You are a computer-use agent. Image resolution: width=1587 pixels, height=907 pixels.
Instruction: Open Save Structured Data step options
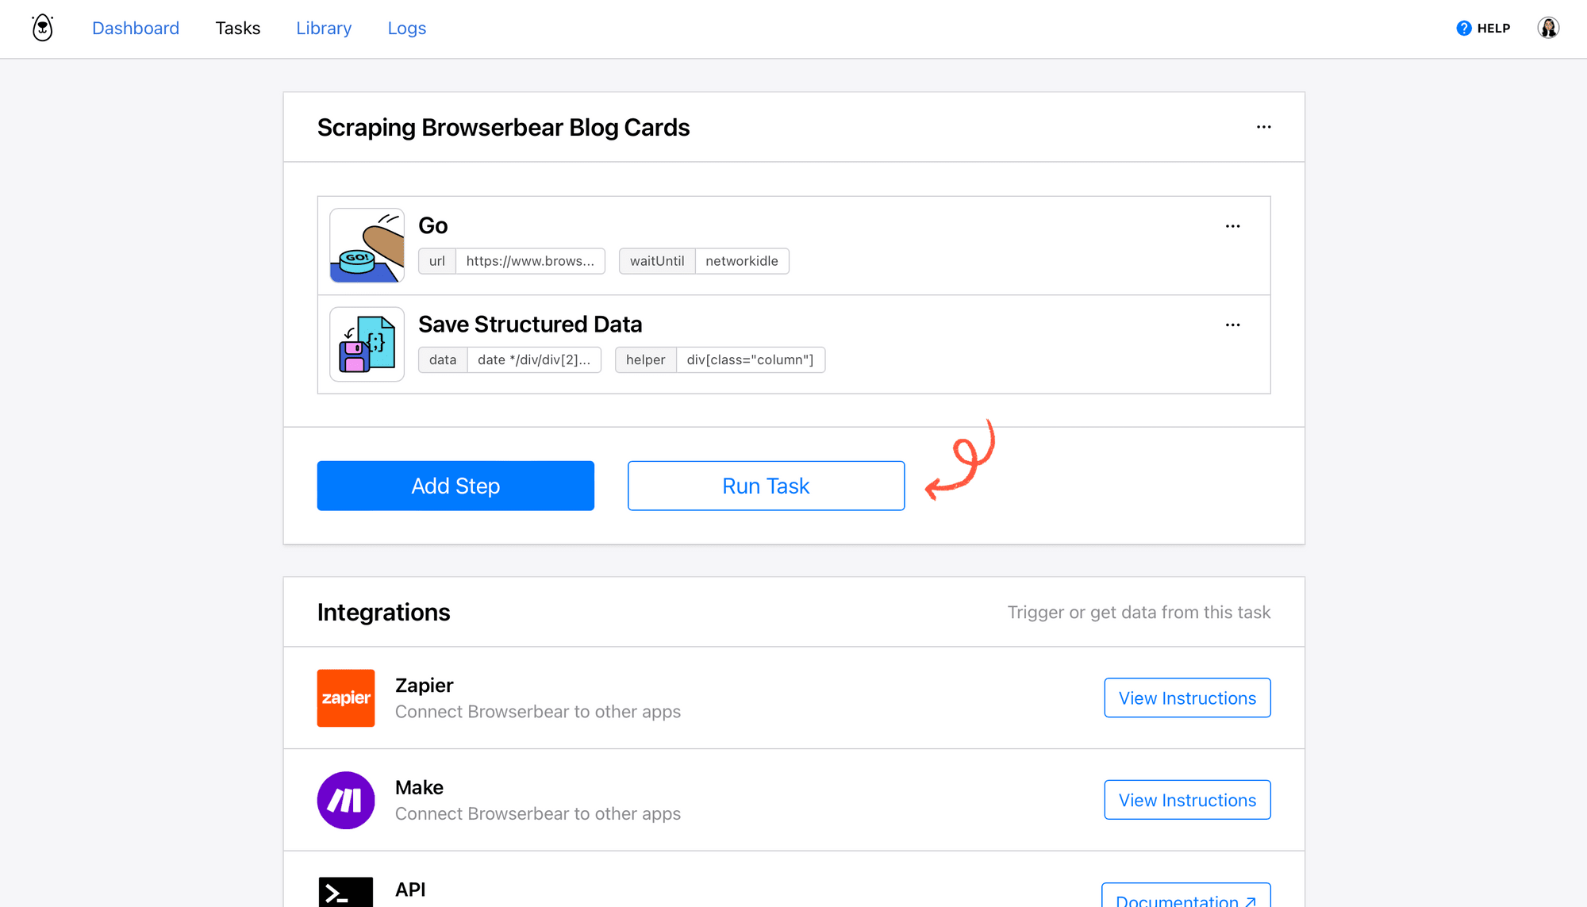point(1232,324)
